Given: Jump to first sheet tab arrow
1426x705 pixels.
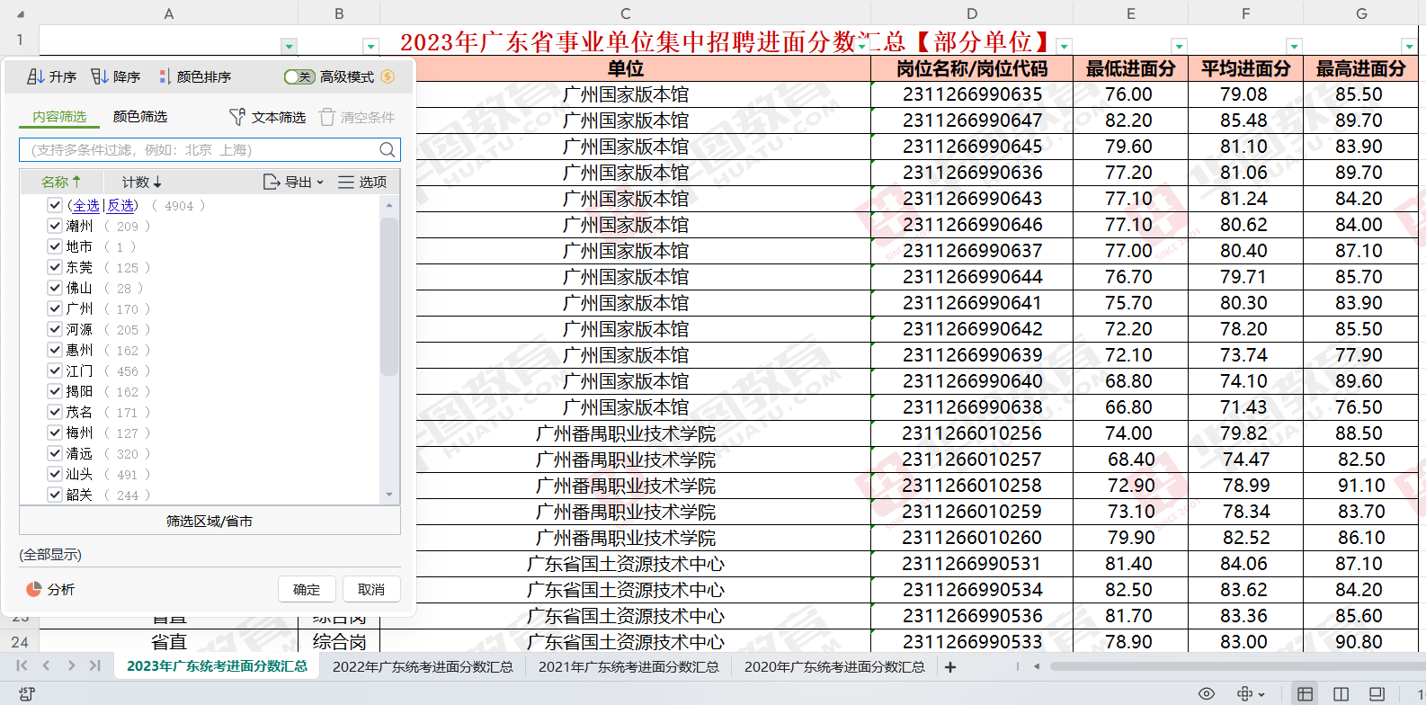Looking at the screenshot, I should click(x=22, y=665).
